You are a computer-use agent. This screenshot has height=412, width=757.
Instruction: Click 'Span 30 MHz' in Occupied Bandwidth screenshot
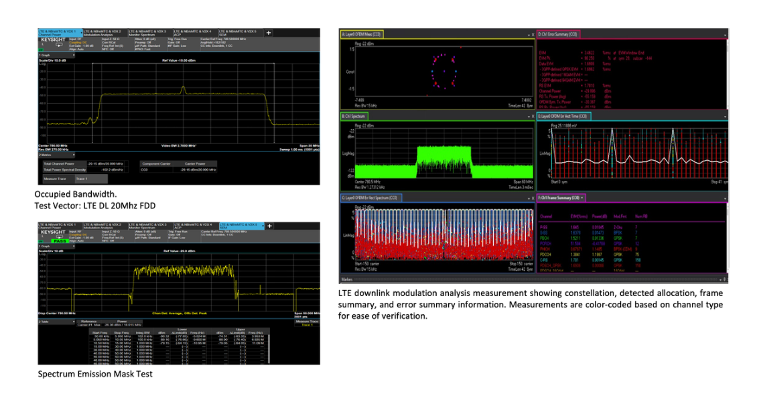(309, 146)
